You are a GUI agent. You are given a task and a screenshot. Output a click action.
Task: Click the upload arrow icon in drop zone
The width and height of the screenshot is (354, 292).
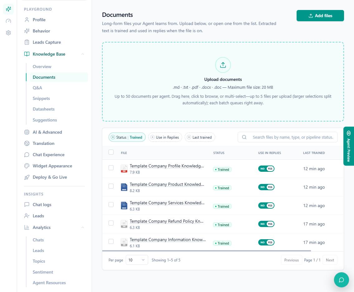point(223,65)
